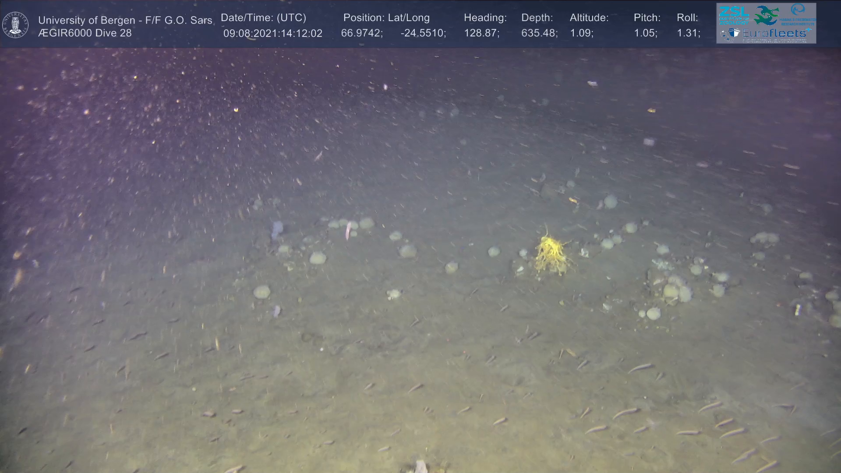Viewport: 841px width, 473px height.
Task: Click the Position Lat/Long header label
Action: tap(386, 18)
